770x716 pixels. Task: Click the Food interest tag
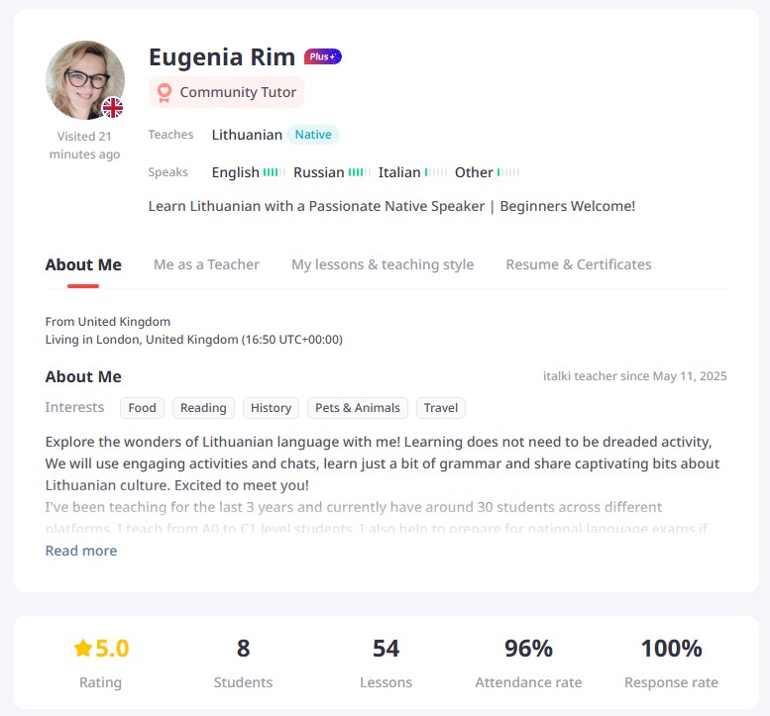(x=143, y=408)
